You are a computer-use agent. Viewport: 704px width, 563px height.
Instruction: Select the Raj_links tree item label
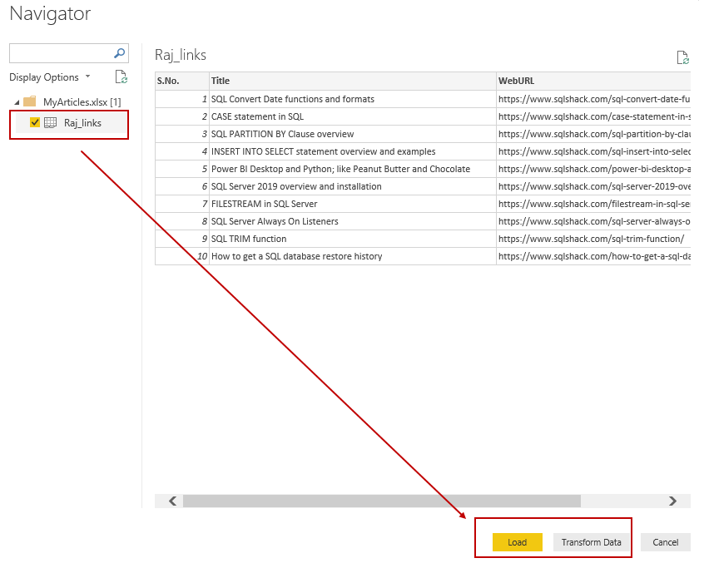coord(82,123)
